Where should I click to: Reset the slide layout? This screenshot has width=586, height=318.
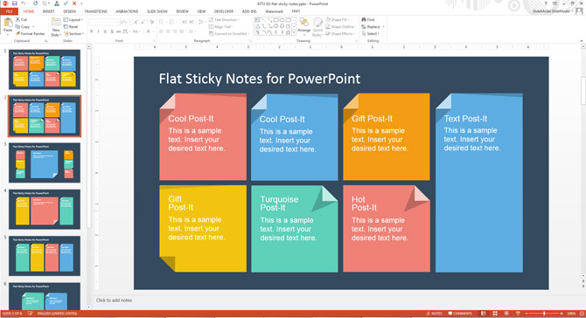tap(71, 26)
